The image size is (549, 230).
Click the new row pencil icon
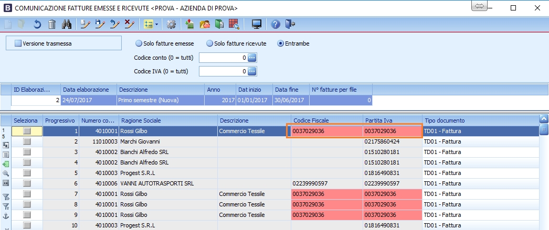pos(85,24)
